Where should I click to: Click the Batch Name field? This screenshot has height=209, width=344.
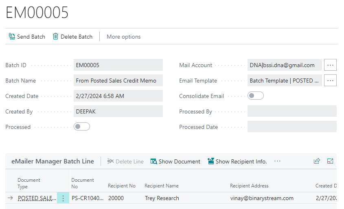click(x=118, y=81)
